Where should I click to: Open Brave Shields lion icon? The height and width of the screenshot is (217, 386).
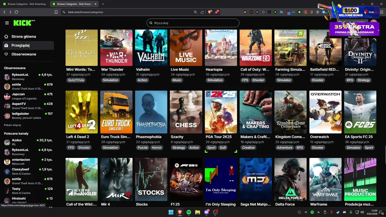pos(210,12)
